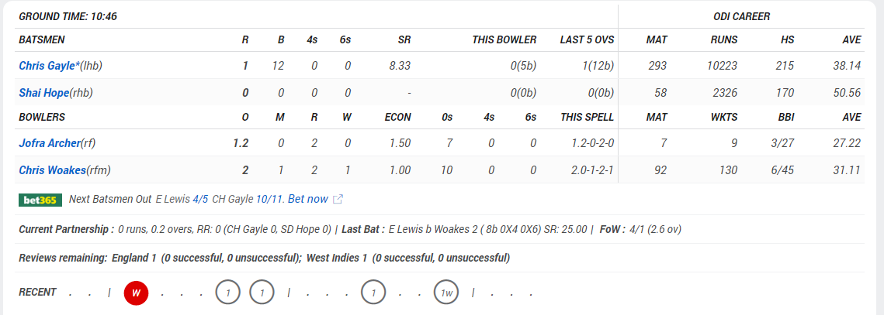Click the red W wicket ball icon

pos(136,293)
